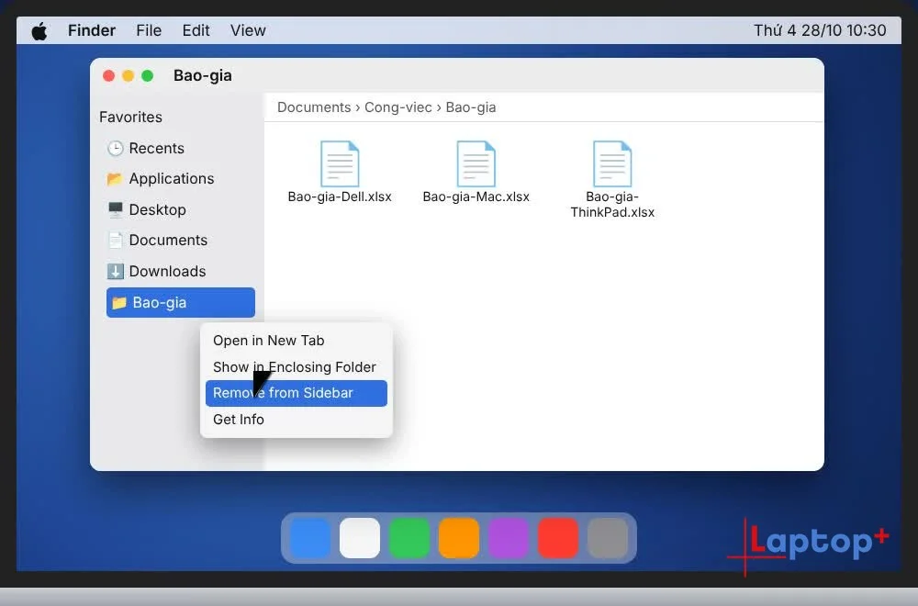The width and height of the screenshot is (918, 606).
Task: Choose Get Info from context menu
Action: [x=297, y=420]
